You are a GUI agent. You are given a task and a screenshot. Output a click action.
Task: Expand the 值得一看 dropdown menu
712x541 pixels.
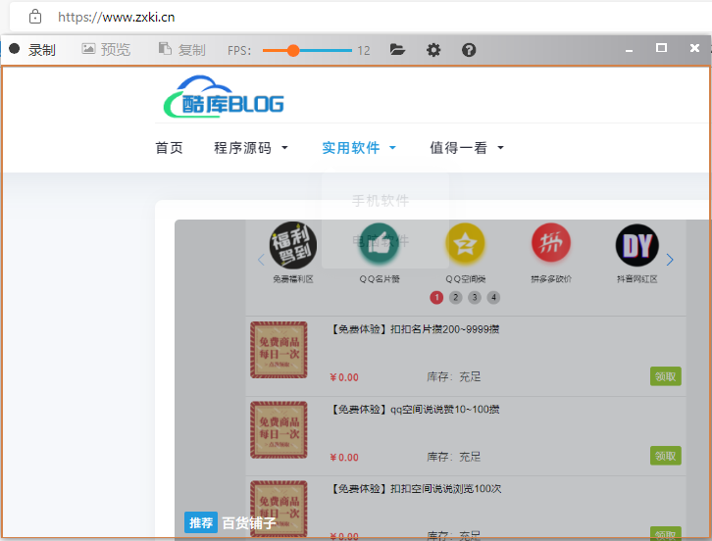(467, 148)
